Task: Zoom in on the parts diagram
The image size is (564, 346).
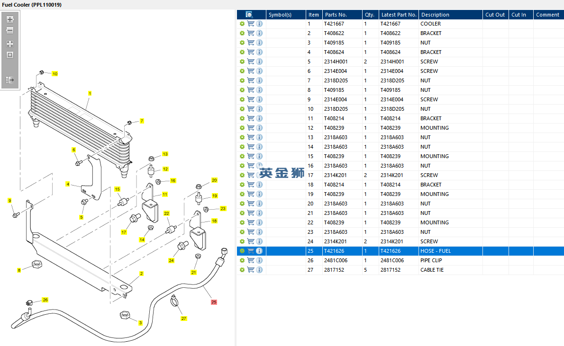Action: pyautogui.click(x=9, y=19)
